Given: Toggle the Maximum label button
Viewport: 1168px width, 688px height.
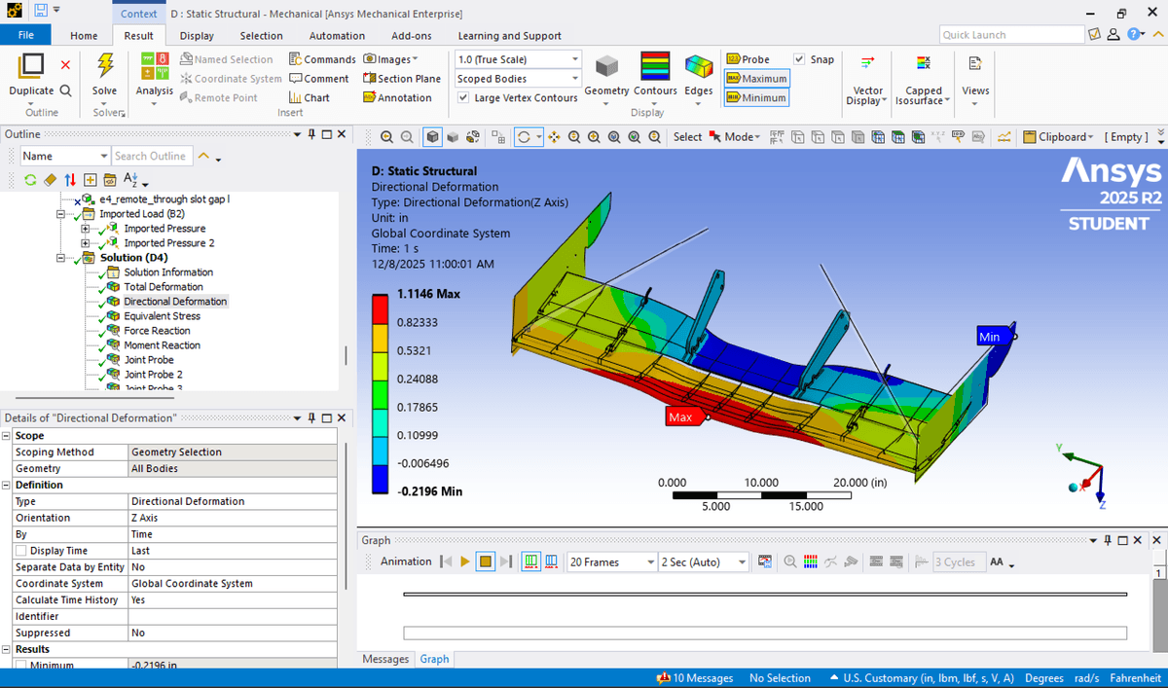Looking at the screenshot, I should 756,79.
